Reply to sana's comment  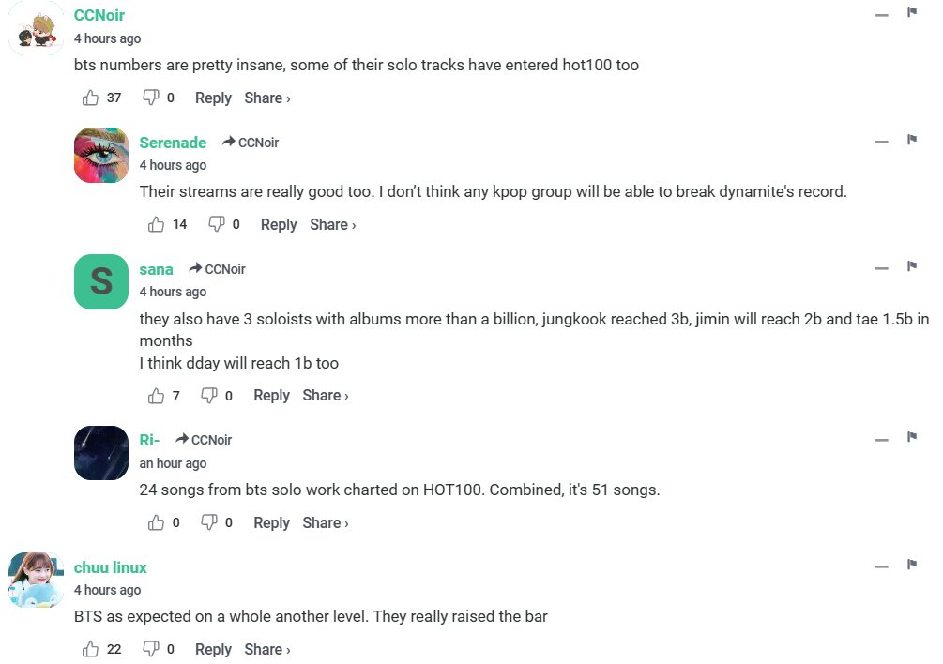[271, 396]
